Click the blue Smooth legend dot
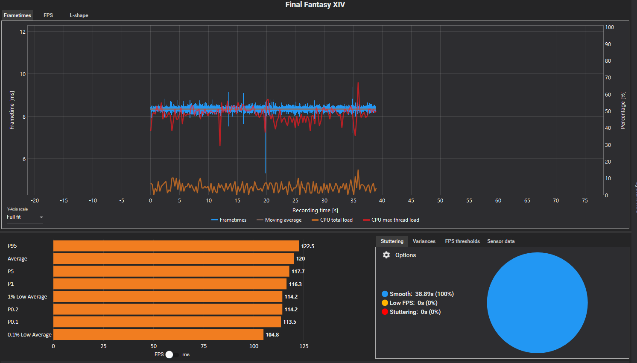637x363 pixels. point(385,294)
